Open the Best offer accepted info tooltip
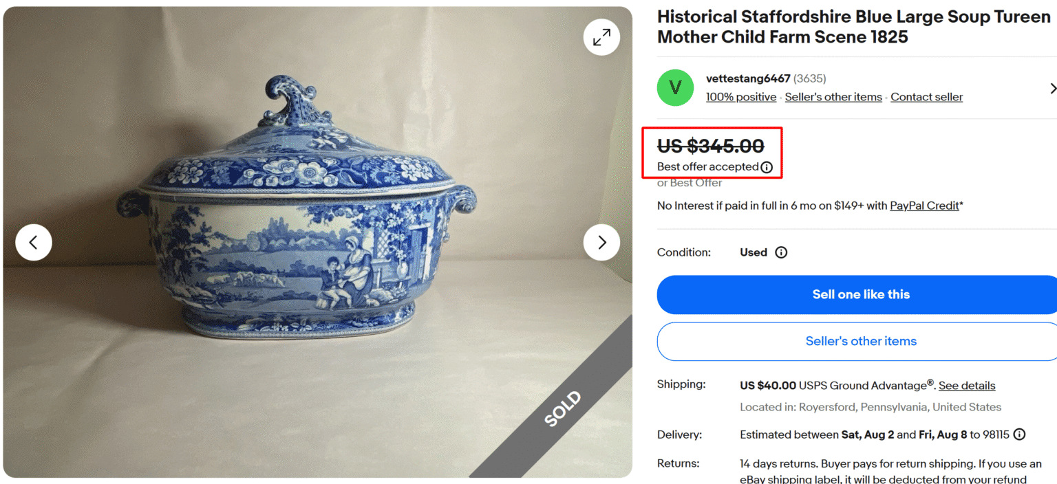The width and height of the screenshot is (1057, 484). tap(767, 166)
